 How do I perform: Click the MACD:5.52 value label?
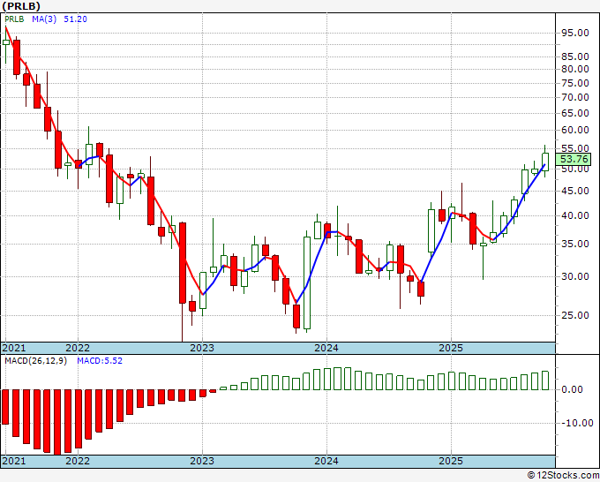point(100,361)
